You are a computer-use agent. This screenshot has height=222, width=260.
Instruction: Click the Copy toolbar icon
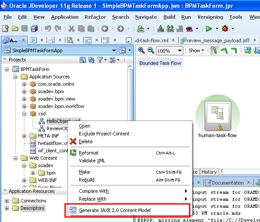[x=81, y=29]
